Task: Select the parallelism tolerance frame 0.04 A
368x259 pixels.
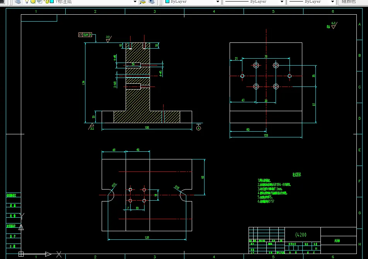Action: 85,35
